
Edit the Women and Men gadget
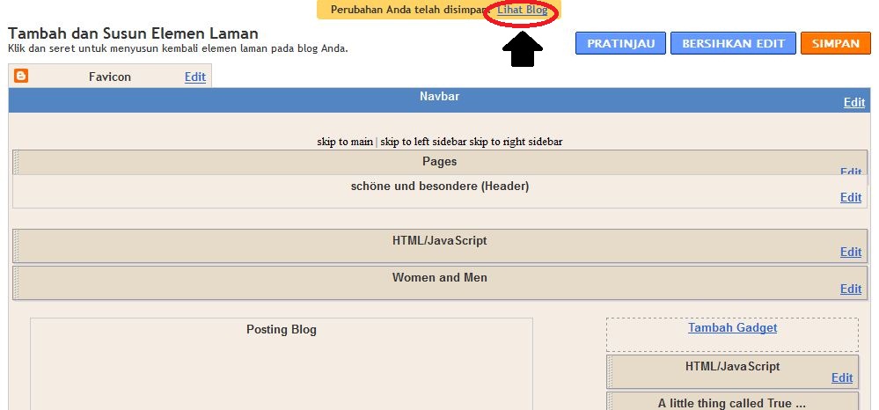pos(851,289)
